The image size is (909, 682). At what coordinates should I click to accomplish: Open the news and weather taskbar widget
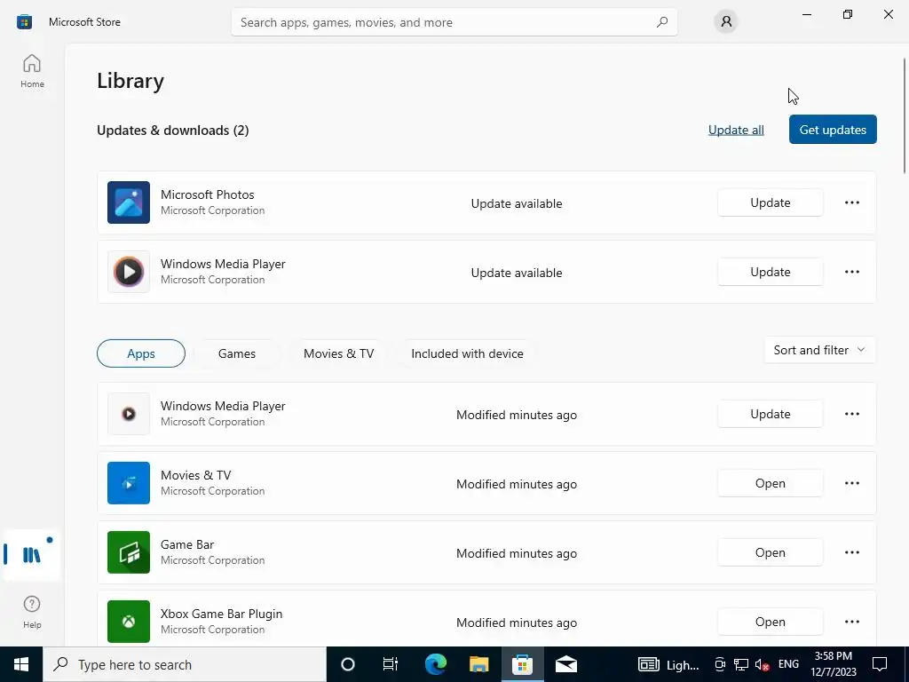pyautogui.click(x=668, y=664)
